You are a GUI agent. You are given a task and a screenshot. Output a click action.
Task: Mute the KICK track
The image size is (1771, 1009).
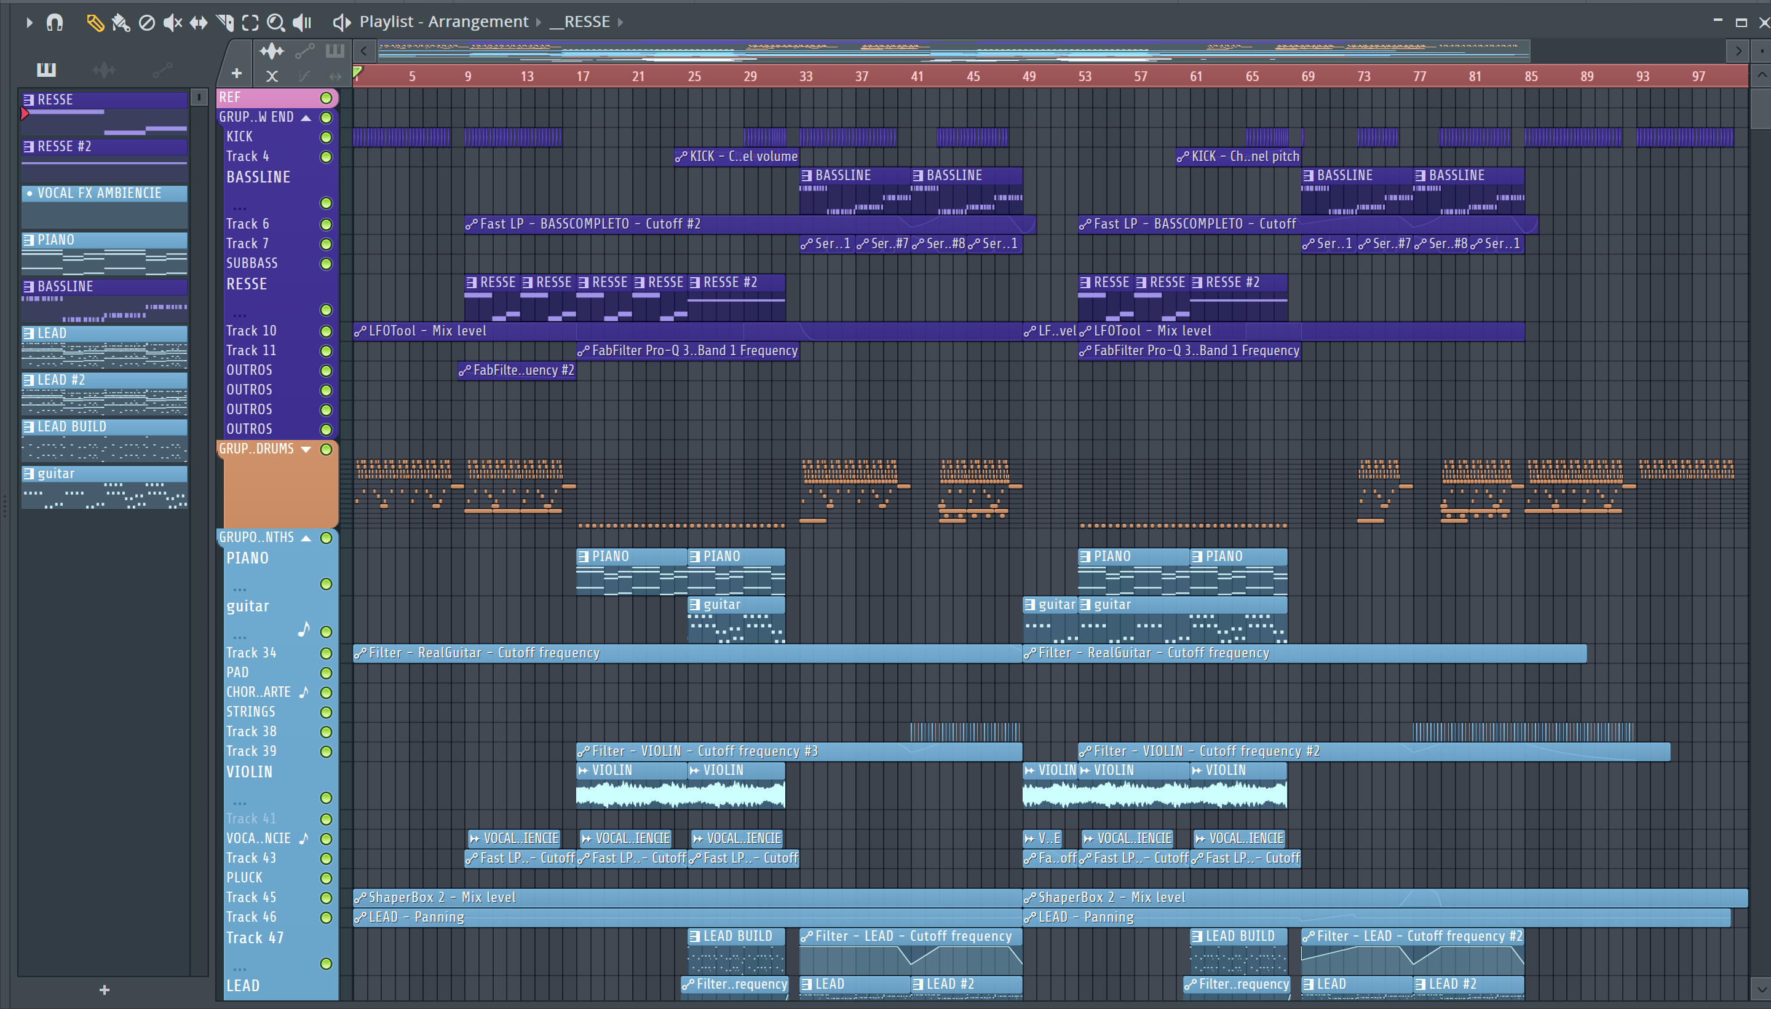(x=326, y=137)
